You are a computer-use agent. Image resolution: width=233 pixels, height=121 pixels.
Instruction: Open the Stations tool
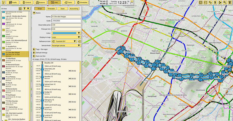tap(41, 2)
